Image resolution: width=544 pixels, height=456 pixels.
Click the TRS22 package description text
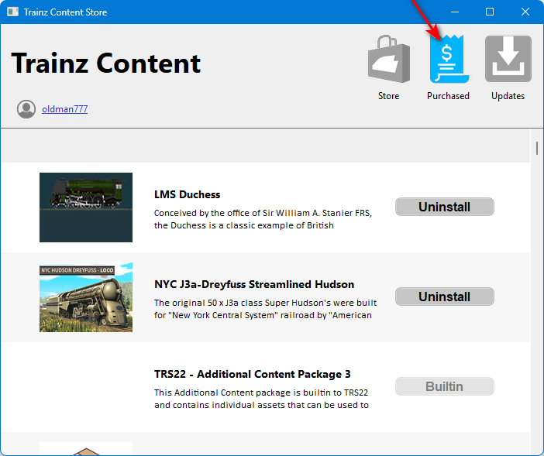[261, 399]
